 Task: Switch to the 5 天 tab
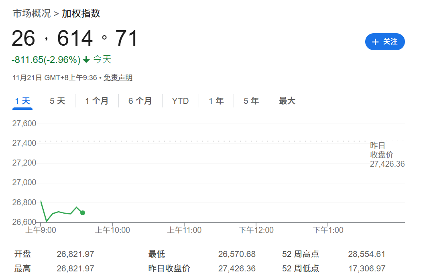57,101
